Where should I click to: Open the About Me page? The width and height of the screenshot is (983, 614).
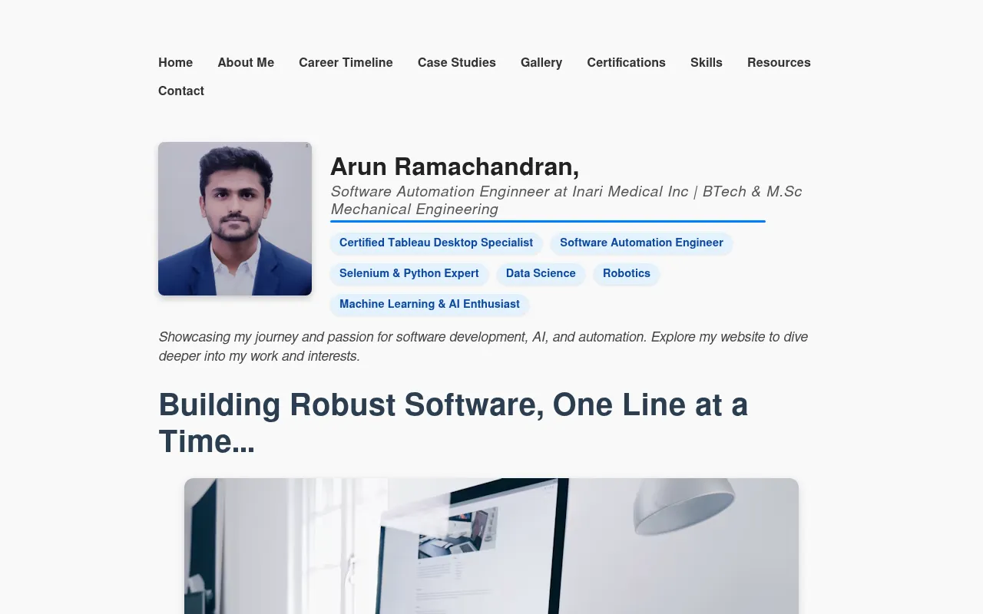pyautogui.click(x=246, y=63)
